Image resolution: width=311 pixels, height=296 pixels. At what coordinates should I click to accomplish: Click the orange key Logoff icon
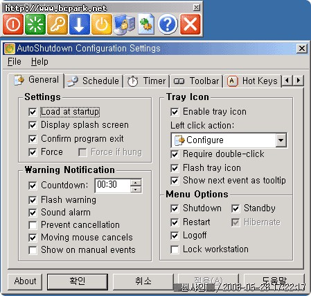(x=57, y=24)
